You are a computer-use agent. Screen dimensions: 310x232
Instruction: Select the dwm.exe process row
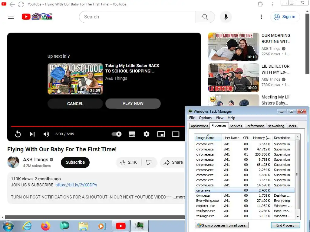tap(245, 195)
